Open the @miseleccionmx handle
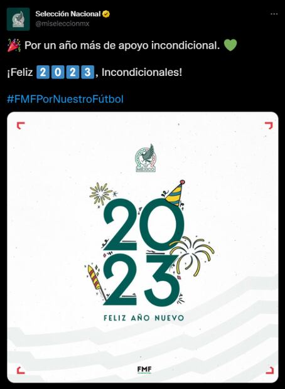 coord(62,24)
